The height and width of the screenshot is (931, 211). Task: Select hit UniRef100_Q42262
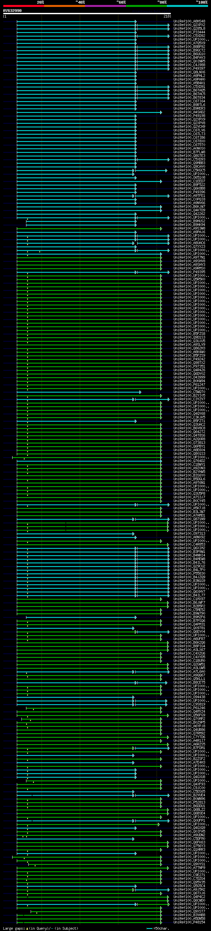tap(189, 214)
